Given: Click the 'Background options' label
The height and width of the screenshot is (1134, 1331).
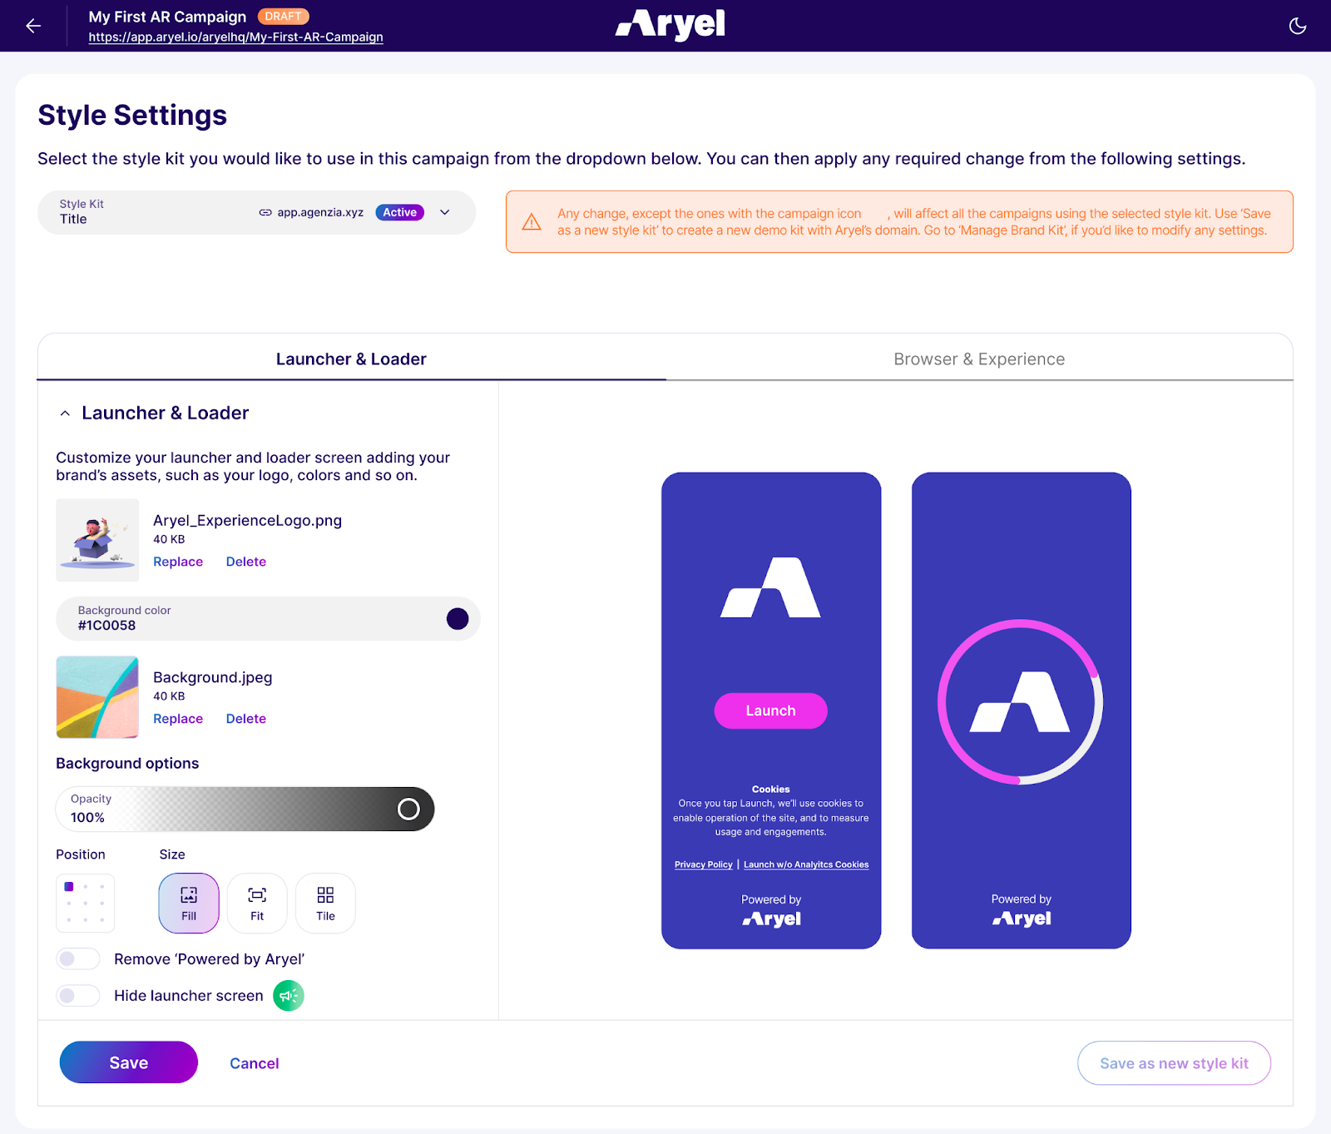Looking at the screenshot, I should click(127, 763).
